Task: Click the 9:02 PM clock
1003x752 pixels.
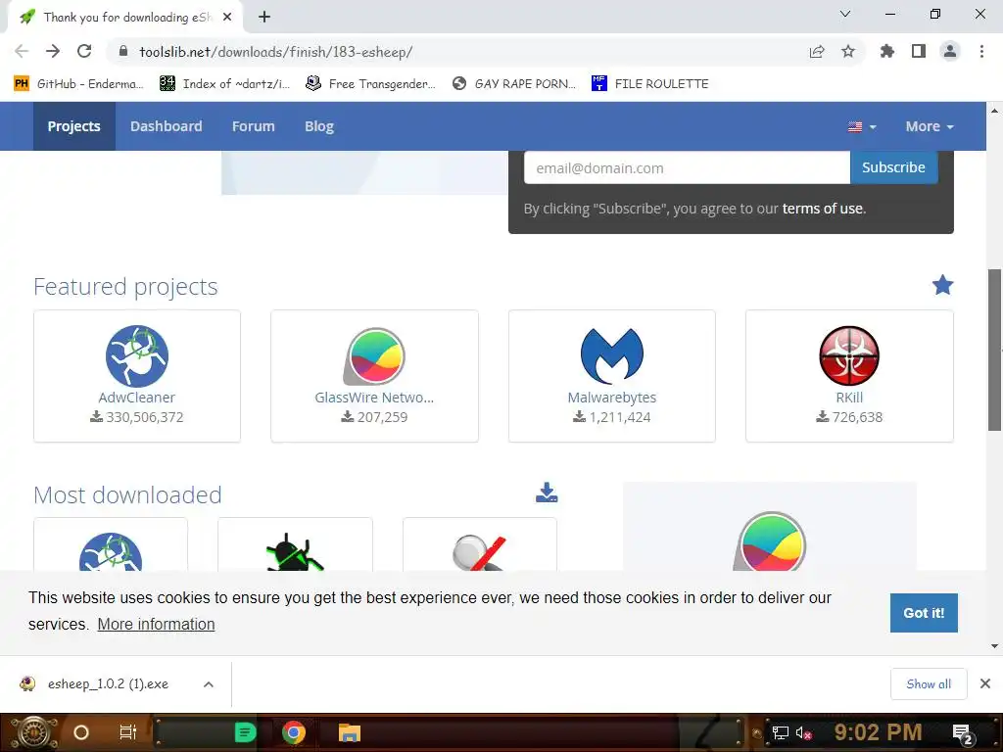Action: (878, 732)
